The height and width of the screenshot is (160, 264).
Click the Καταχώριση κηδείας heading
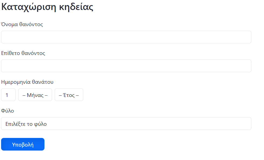click(x=47, y=7)
